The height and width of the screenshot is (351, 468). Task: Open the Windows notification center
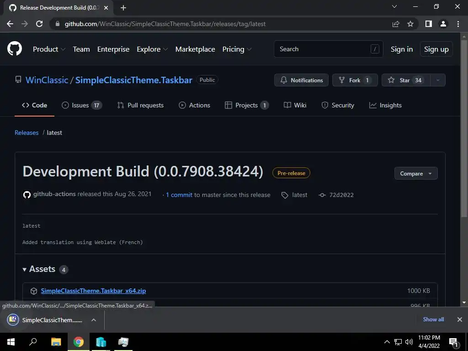[453, 342]
